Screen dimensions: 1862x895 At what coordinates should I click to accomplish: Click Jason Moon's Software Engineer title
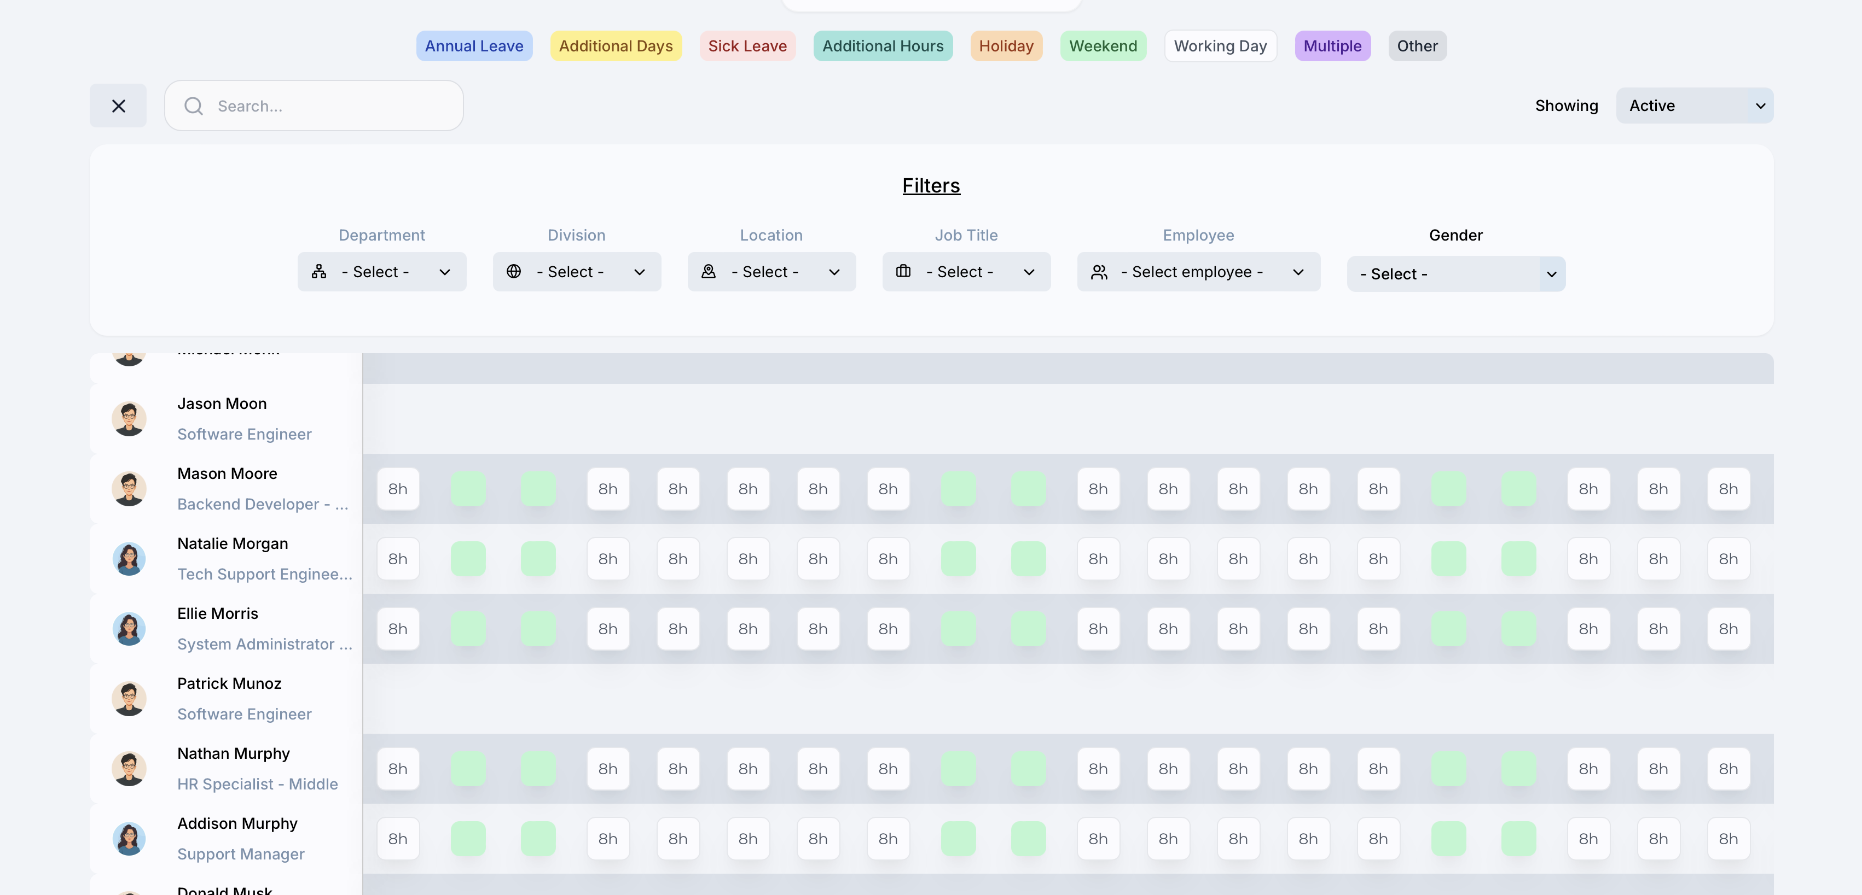coord(245,434)
